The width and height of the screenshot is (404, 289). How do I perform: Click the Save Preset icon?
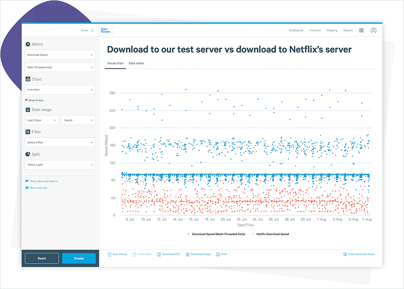(109, 254)
